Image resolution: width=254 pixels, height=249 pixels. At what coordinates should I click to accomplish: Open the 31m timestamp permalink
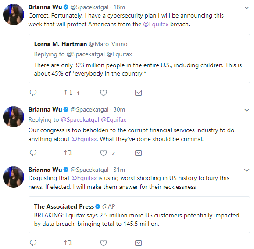119,170
